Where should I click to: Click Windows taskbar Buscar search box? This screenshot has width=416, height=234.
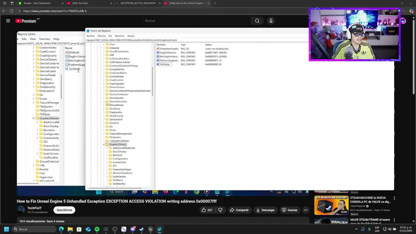click(x=33, y=229)
